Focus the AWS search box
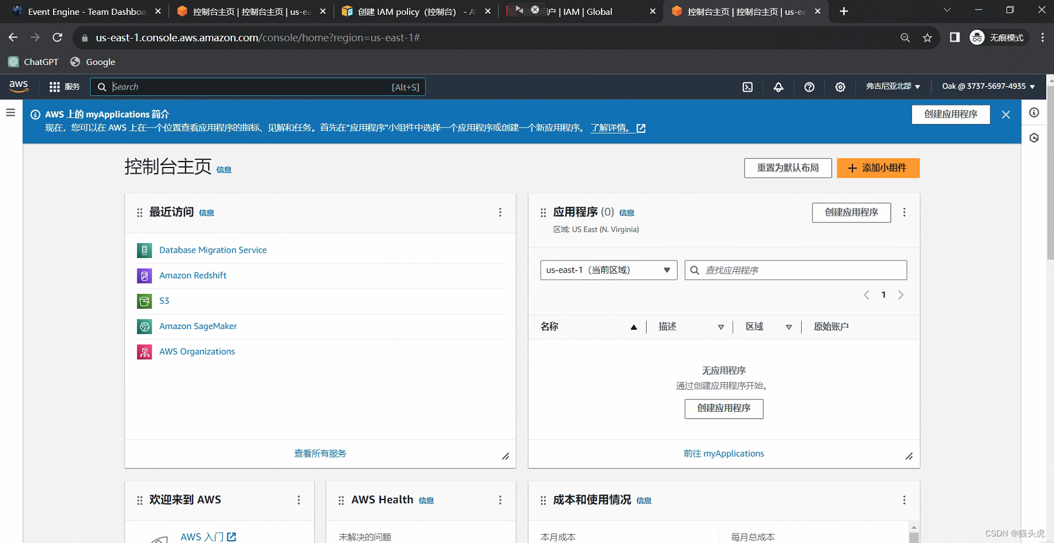Screen dimensions: 1054x543 click(x=258, y=87)
